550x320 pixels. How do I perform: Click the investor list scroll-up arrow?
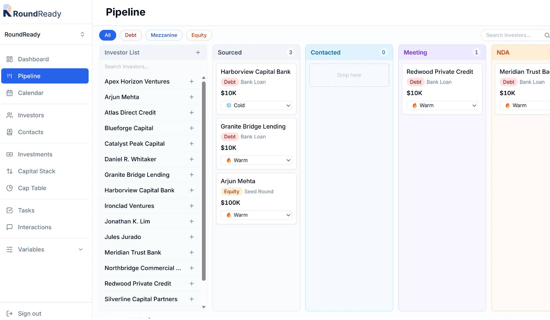[x=204, y=78]
